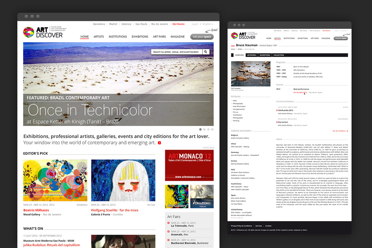Viewport: 372px width, 248px height.
Task: Click arrow icon after 'see all exhibitions'
Action: coord(347,131)
